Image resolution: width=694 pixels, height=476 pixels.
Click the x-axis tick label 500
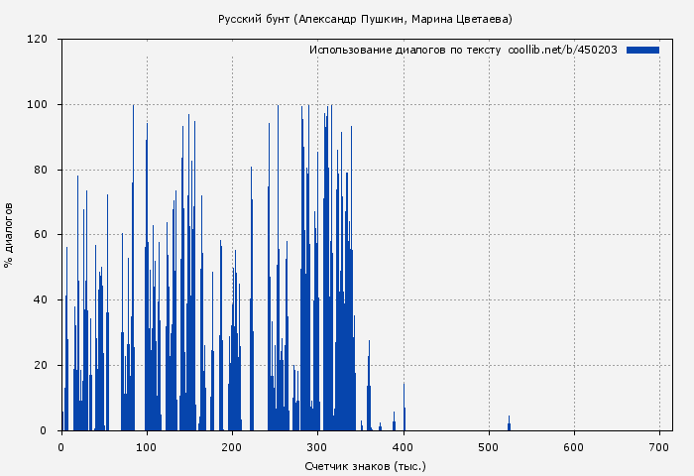click(488, 447)
